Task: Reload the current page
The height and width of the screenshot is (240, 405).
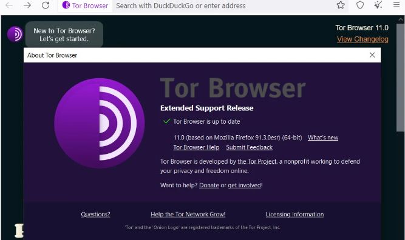Action: (x=46, y=5)
